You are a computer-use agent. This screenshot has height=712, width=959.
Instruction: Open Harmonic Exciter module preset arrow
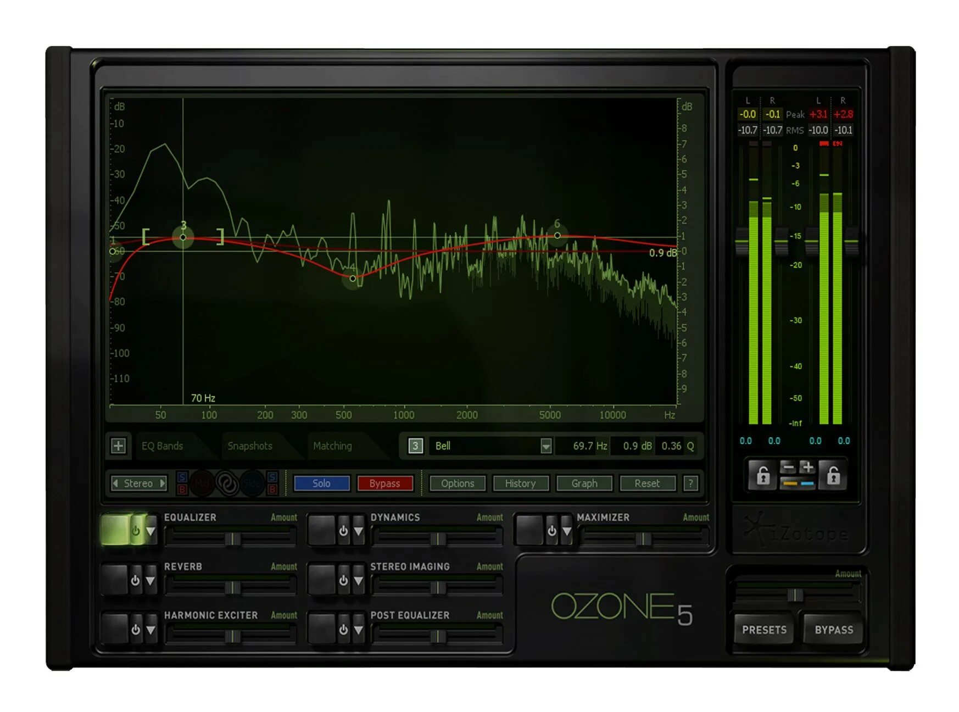[150, 630]
